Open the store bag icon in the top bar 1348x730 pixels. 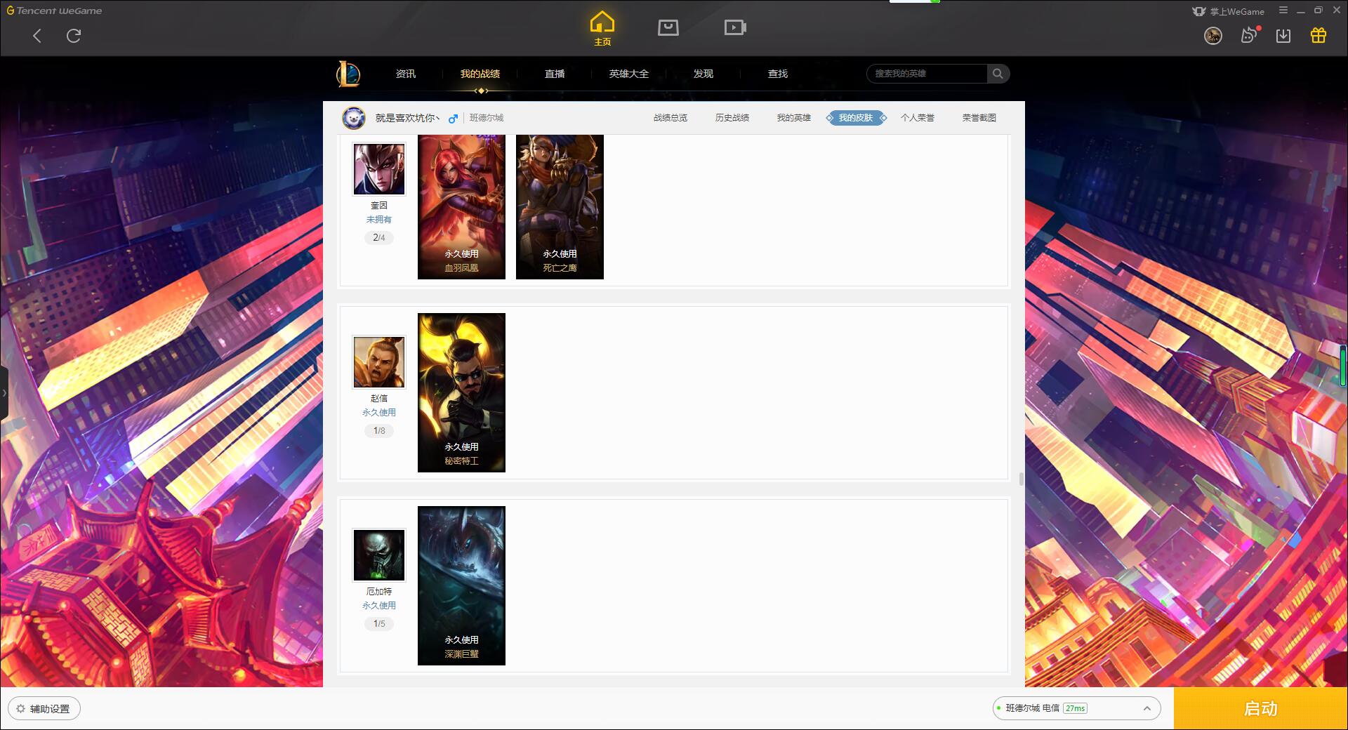(668, 27)
